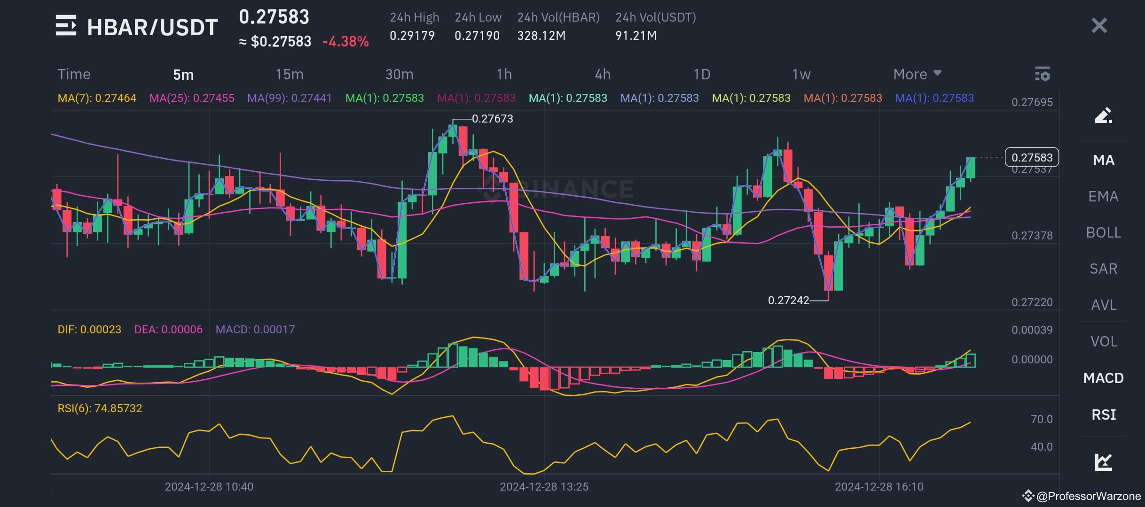Screen dimensions: 1145x507
Task: Click the 2024-12-28 13:25 time label
Action: [x=544, y=487]
